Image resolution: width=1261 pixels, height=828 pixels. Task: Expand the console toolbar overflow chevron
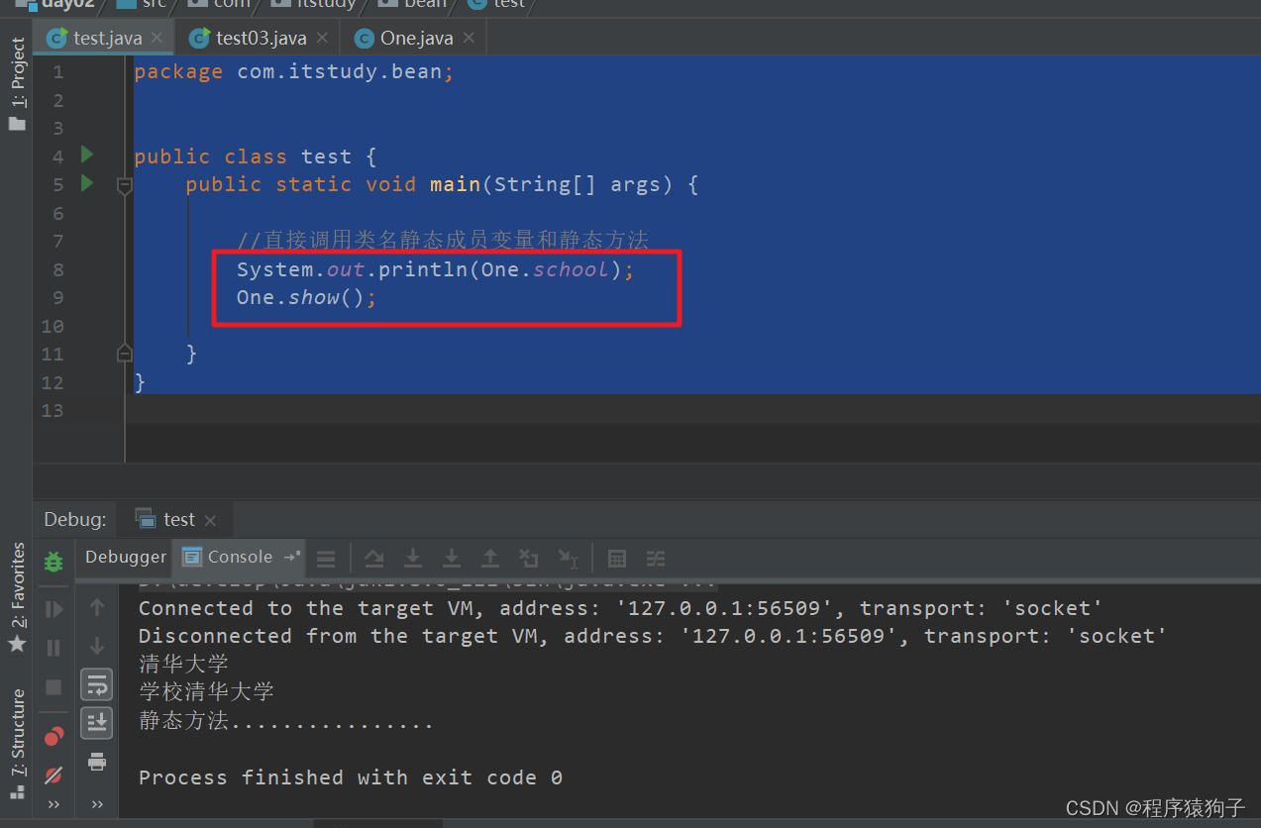[x=96, y=804]
